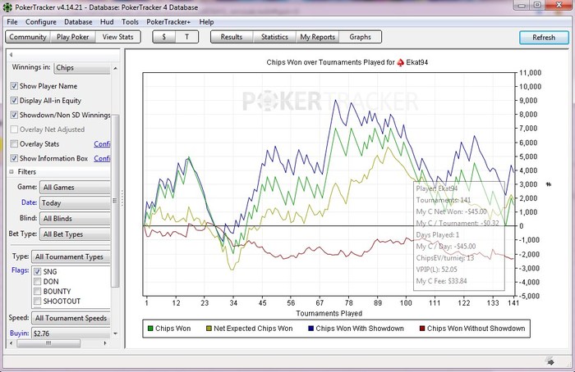This screenshot has width=575, height=372.
Task: Click the red Chips Won Without Showdown swatch
Action: pyautogui.click(x=422, y=329)
